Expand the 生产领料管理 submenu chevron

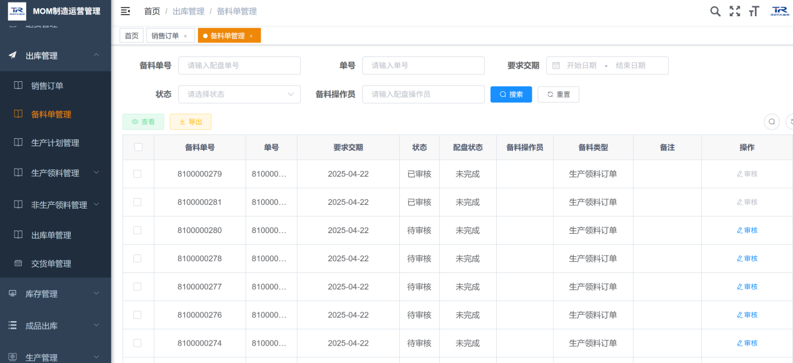tap(96, 172)
